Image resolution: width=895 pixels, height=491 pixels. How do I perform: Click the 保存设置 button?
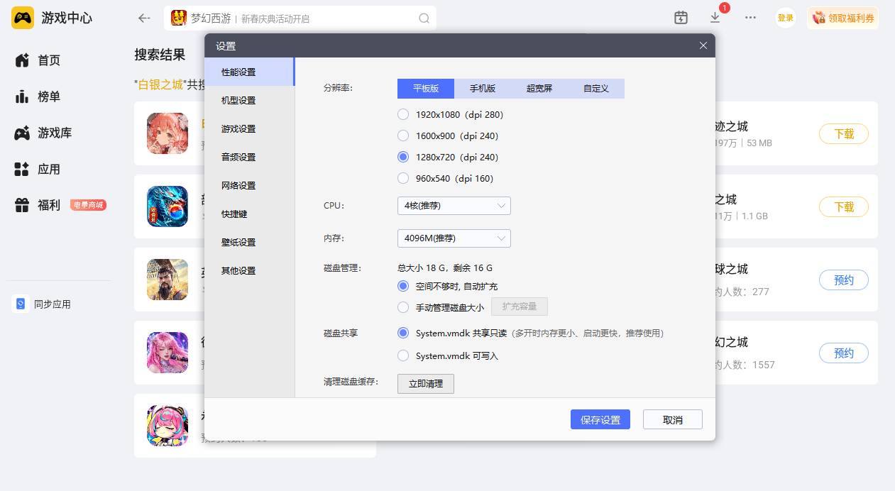600,419
